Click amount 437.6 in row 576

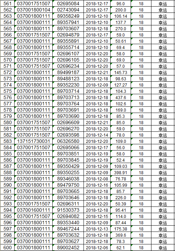point(121,97)
